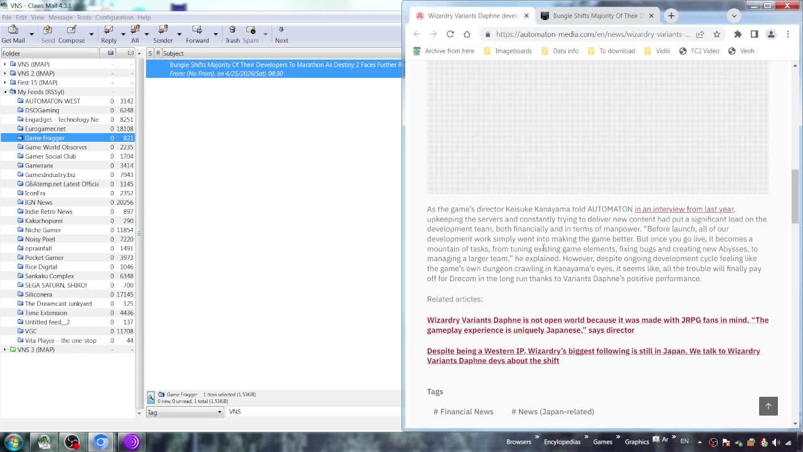
Task: Click the browser page vertical scrollbar
Action: [x=795, y=196]
